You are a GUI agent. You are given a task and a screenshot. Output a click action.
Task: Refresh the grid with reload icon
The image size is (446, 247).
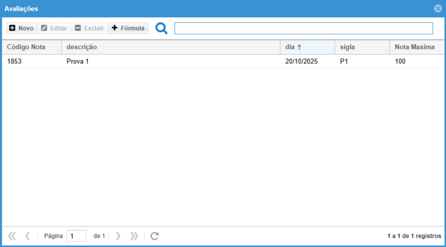pos(155,236)
